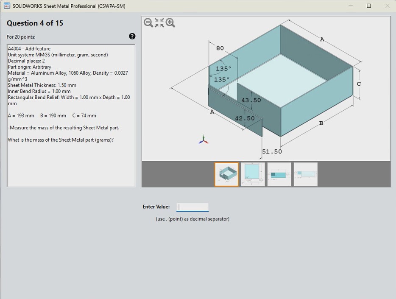
Task: Click the 'For 20 points:' label
Action: [x=21, y=37]
